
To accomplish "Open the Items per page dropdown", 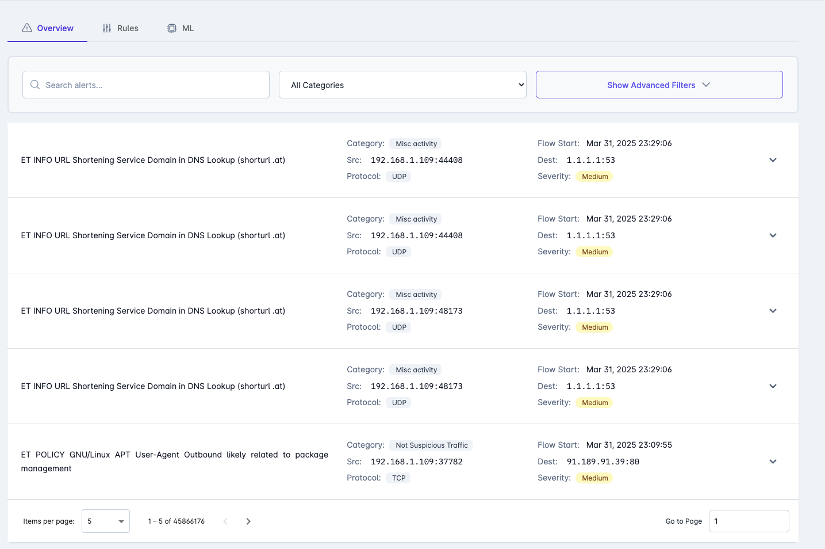I will 106,521.
